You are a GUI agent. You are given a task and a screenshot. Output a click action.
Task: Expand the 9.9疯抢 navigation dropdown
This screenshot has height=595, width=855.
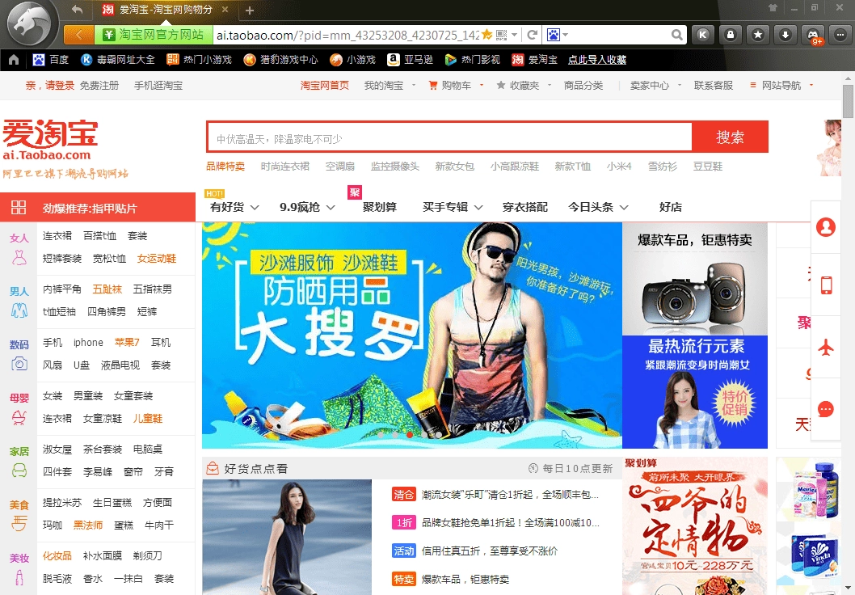331,207
